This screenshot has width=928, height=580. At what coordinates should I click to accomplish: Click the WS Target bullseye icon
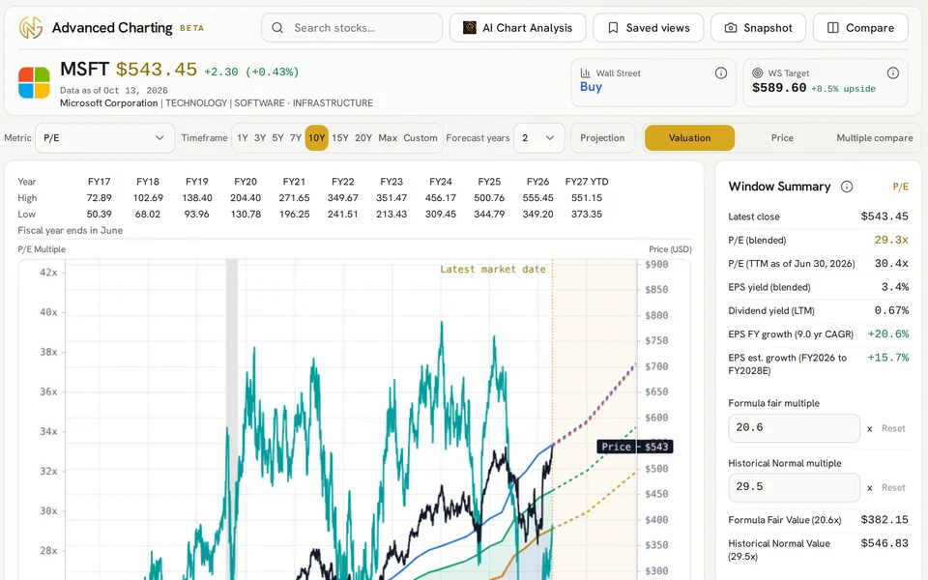(x=757, y=72)
